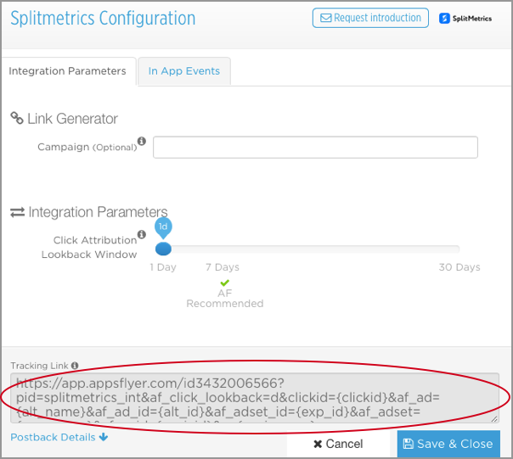This screenshot has width=513, height=459.
Task: Switch to the In App Events tab
Action: coord(184,71)
